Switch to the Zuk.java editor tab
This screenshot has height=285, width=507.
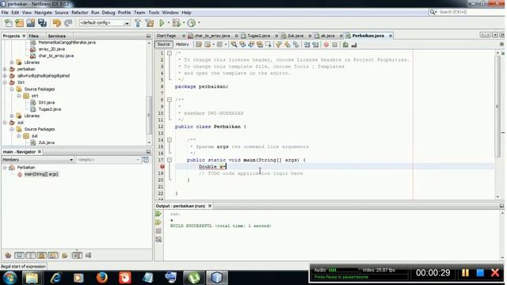tap(295, 36)
